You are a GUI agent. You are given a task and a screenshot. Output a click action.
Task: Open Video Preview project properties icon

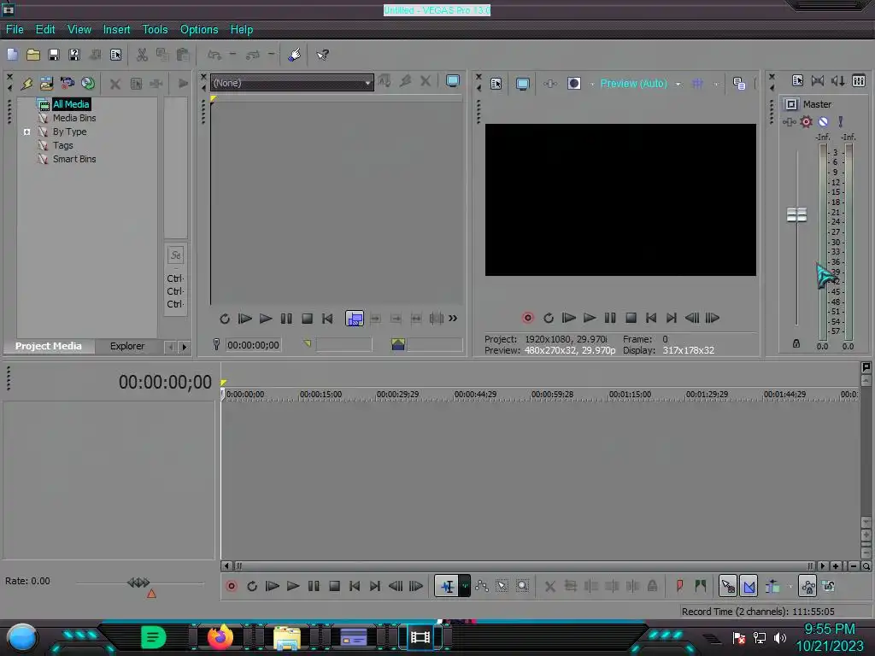pos(496,84)
